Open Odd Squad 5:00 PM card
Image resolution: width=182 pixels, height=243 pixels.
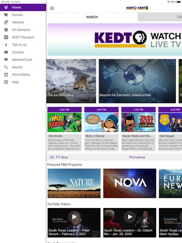coord(170,129)
